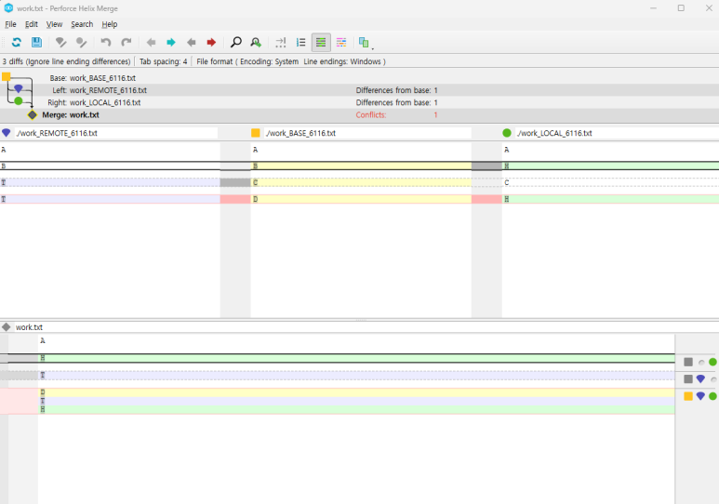The height and width of the screenshot is (504, 719).
Task: Toggle blue left marker for single T row
Action: (700, 378)
